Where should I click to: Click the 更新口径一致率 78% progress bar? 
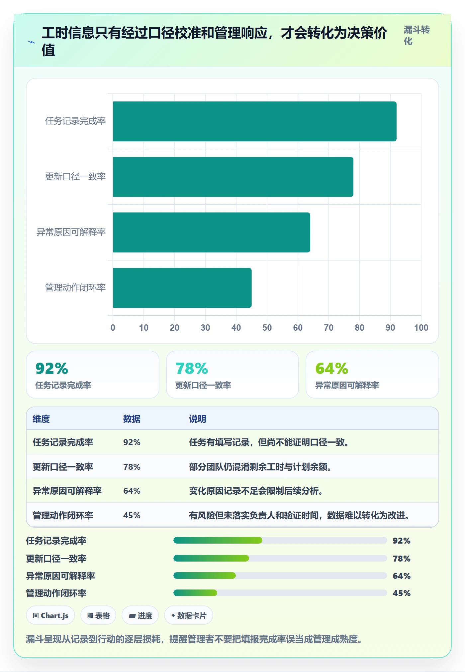pyautogui.click(x=280, y=558)
